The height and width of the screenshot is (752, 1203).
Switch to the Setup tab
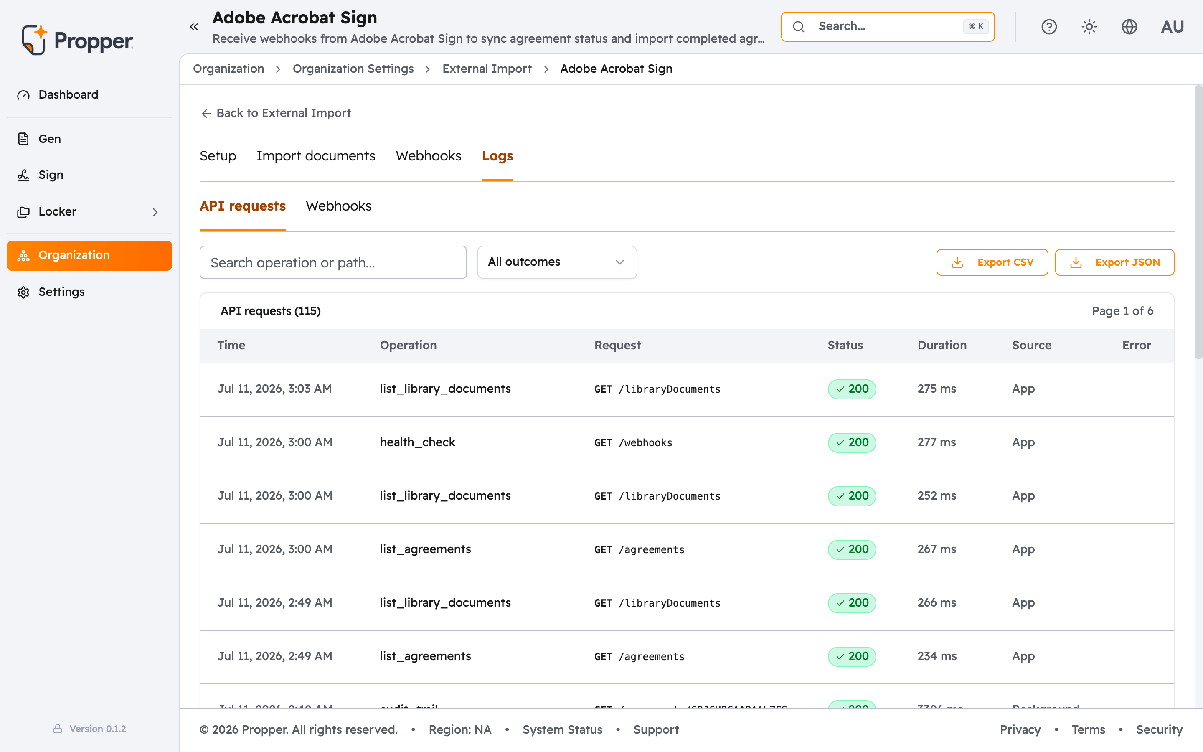tap(218, 156)
